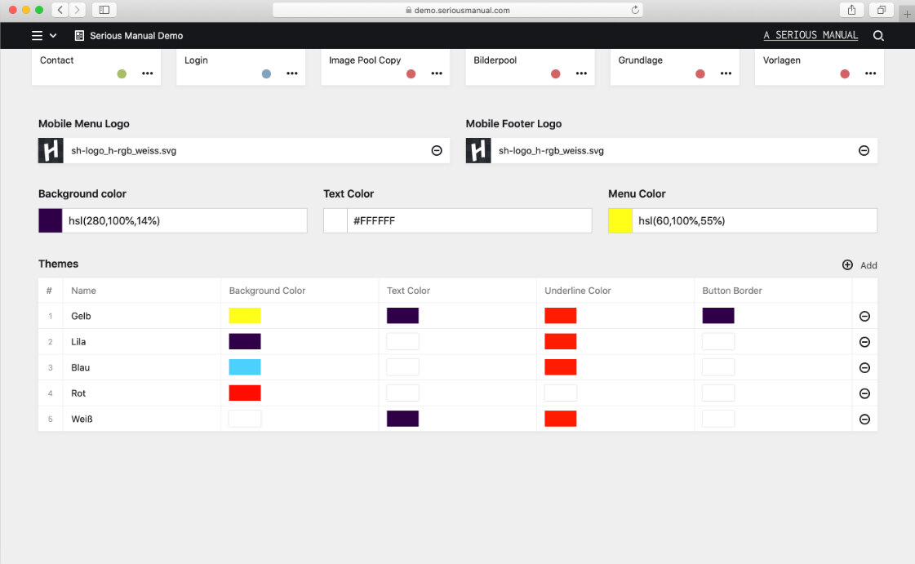915x564 pixels.
Task: Toggle the Vorlagen page status dot
Action: (x=844, y=73)
